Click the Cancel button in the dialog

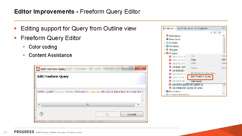pyautogui.click(x=132, y=114)
